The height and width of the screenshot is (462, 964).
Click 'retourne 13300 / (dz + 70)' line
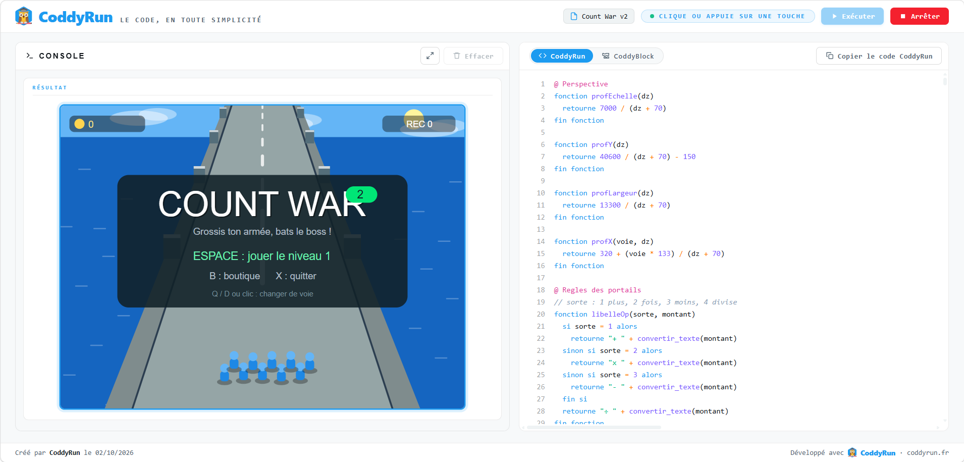click(x=616, y=205)
